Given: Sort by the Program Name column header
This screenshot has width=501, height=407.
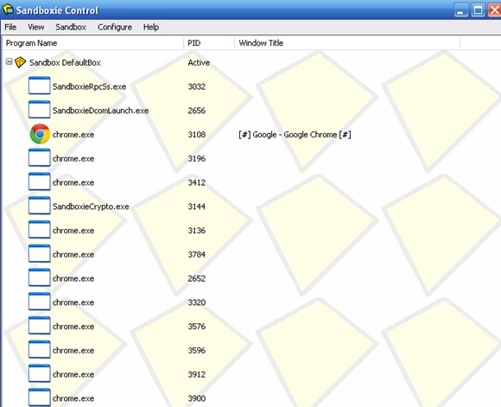Looking at the screenshot, I should click(92, 43).
